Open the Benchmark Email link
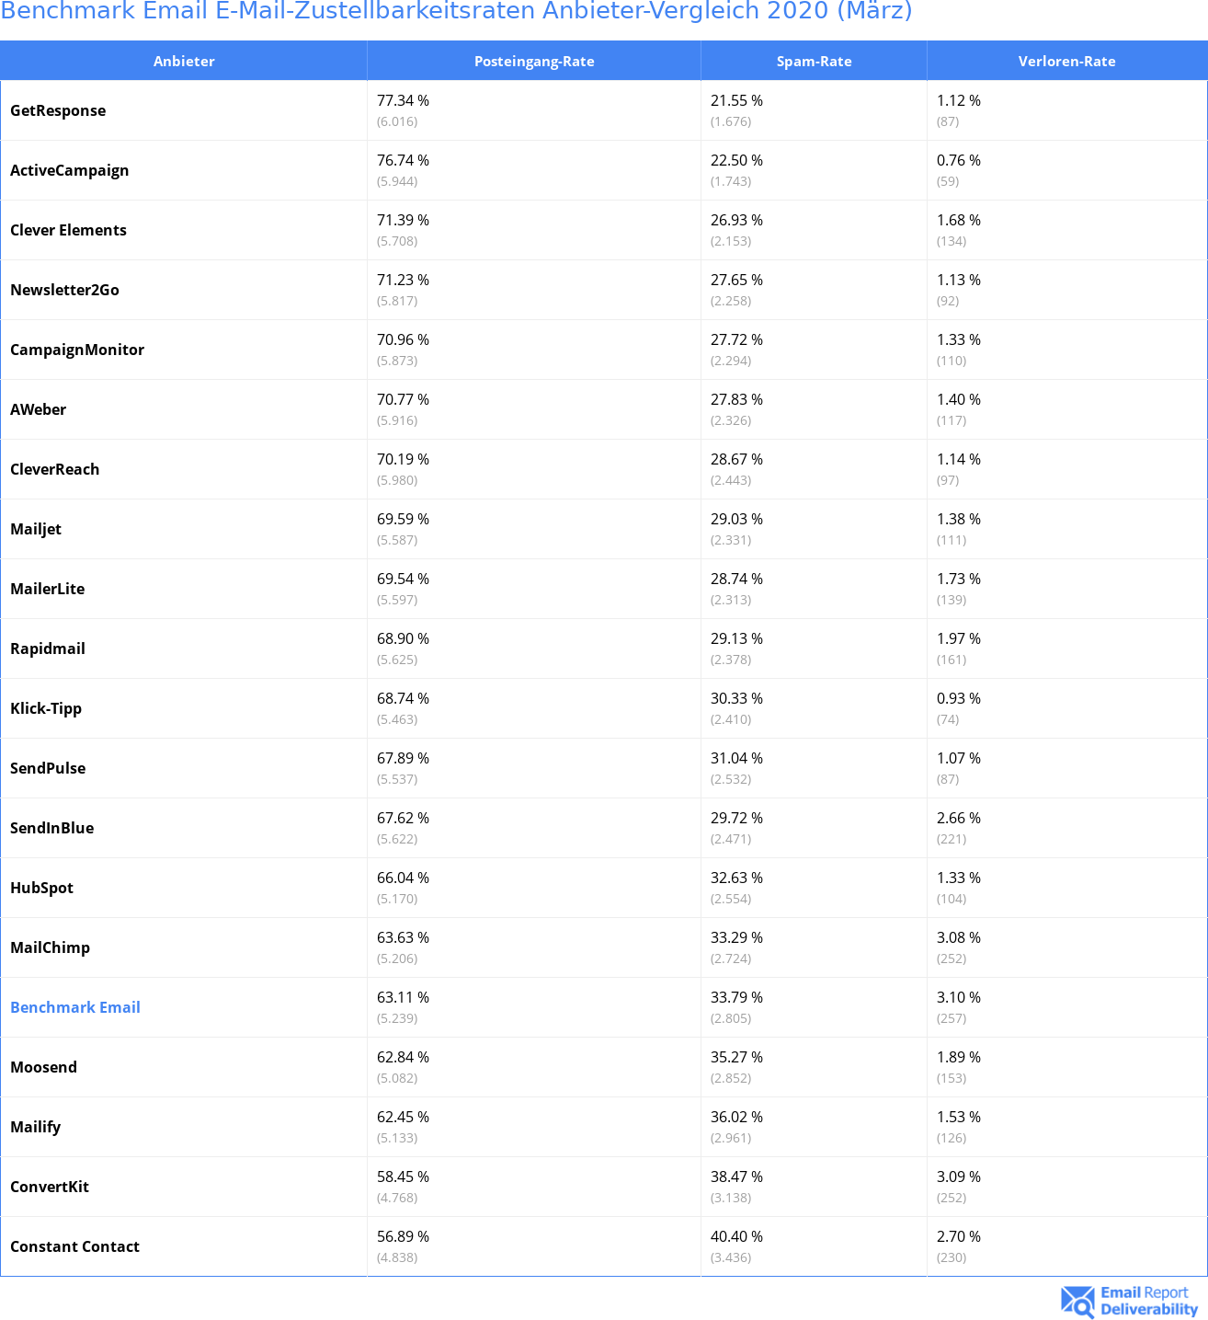The image size is (1208, 1320). click(75, 1007)
